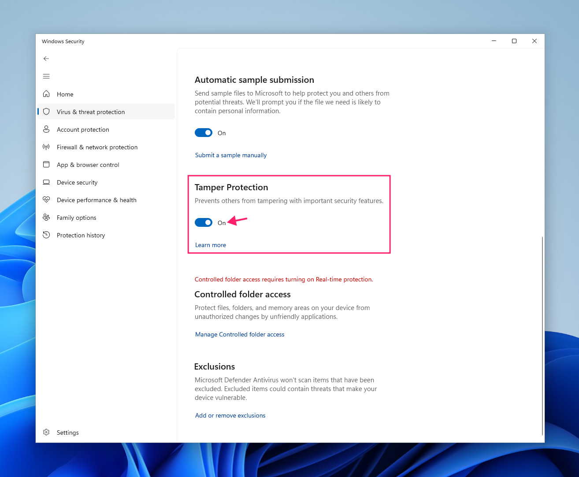Click the Home house icon
Image resolution: width=579 pixels, height=477 pixels.
(x=46, y=94)
